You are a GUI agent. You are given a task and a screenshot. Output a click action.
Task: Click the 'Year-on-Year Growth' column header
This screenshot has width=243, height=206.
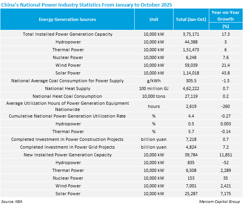225,19
